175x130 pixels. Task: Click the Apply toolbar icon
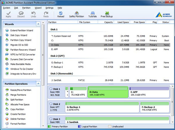pyautogui.click(x=8, y=14)
